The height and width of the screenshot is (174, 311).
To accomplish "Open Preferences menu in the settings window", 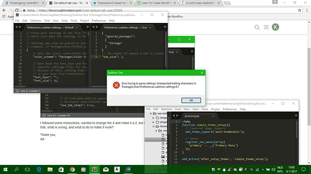I will pos(99,21).
